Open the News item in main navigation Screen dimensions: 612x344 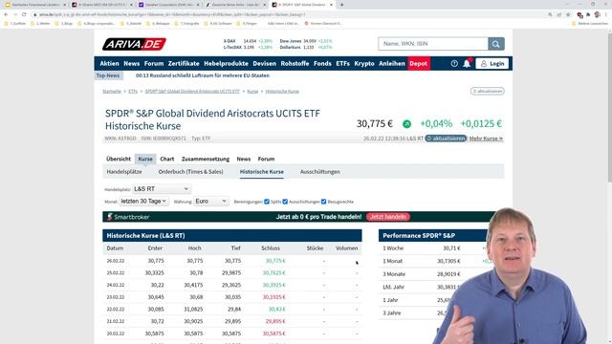tap(132, 63)
